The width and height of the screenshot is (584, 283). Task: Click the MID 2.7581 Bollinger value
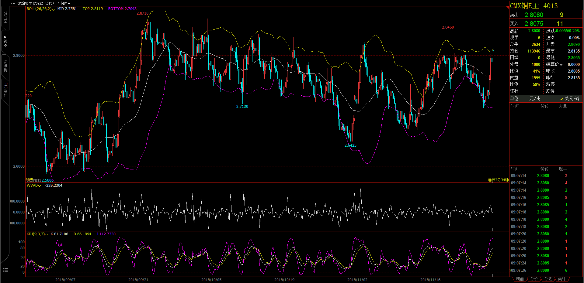[67, 9]
